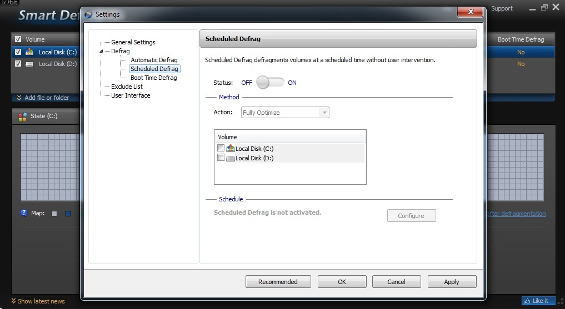Click the blue map legend swatch

coord(68,214)
